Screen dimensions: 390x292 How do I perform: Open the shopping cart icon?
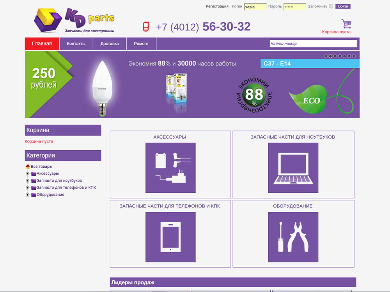[x=346, y=24]
